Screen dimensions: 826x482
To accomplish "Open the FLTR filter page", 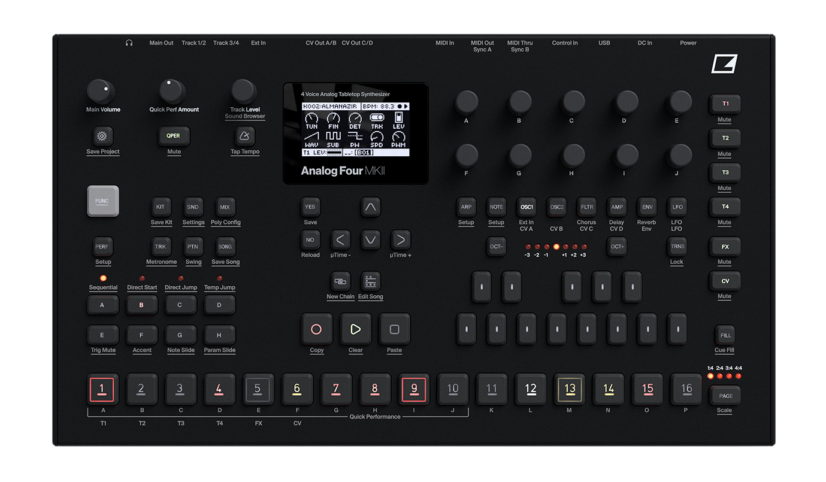I will (x=586, y=207).
